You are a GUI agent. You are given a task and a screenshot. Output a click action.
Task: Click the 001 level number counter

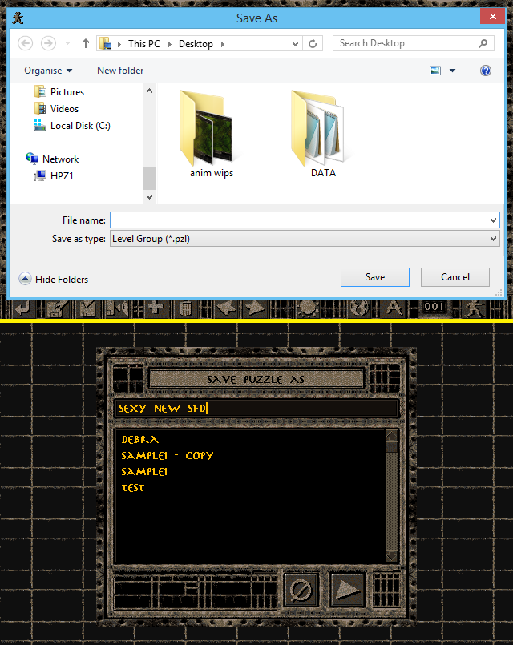point(434,307)
